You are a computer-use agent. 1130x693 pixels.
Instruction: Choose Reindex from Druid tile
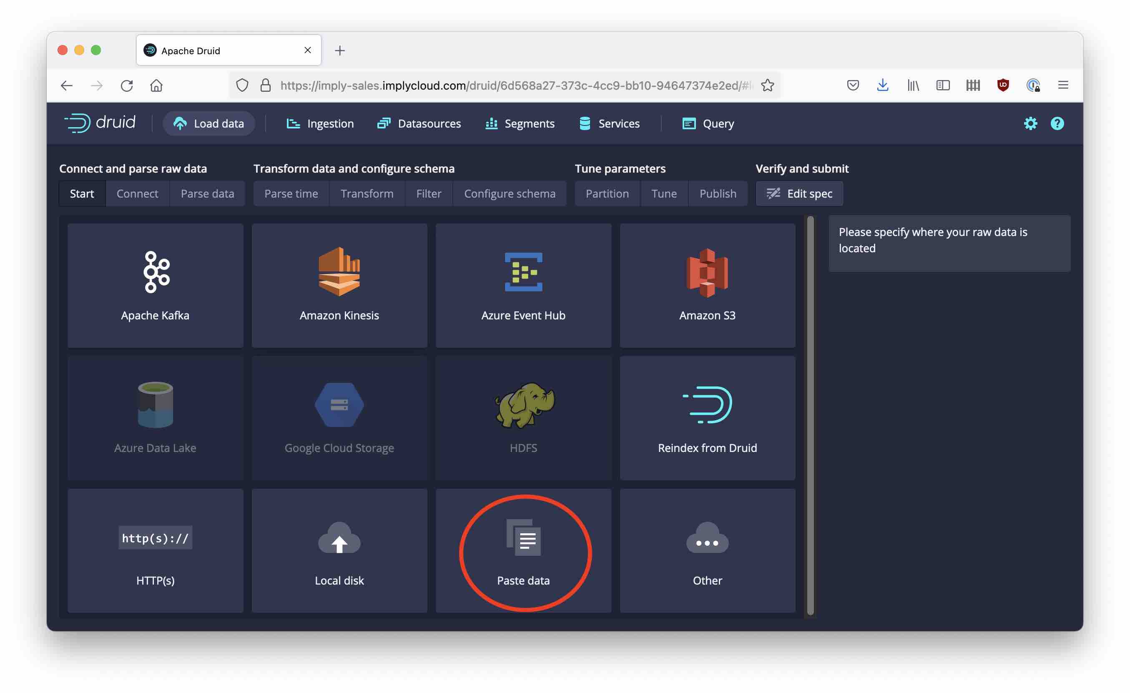[707, 418]
